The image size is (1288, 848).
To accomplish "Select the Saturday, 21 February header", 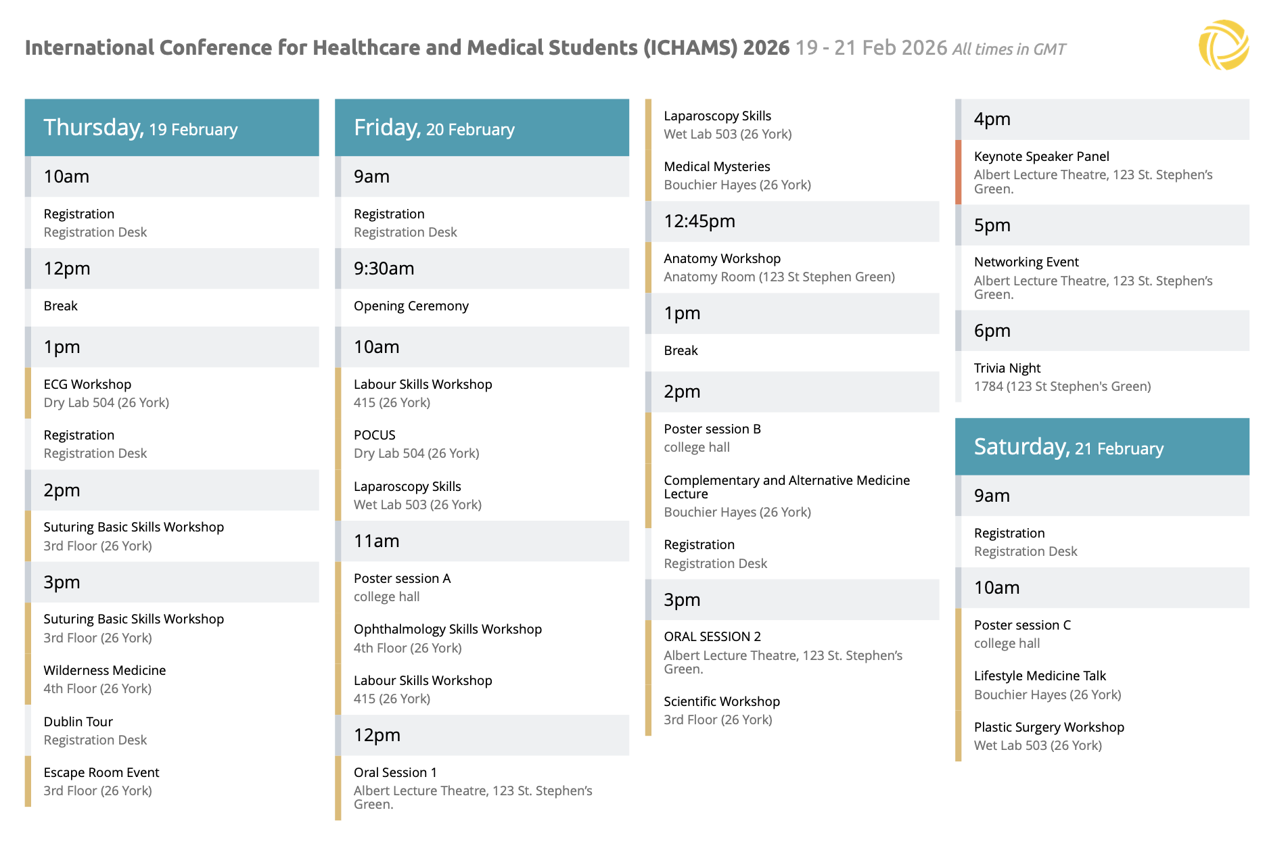I will point(1102,446).
